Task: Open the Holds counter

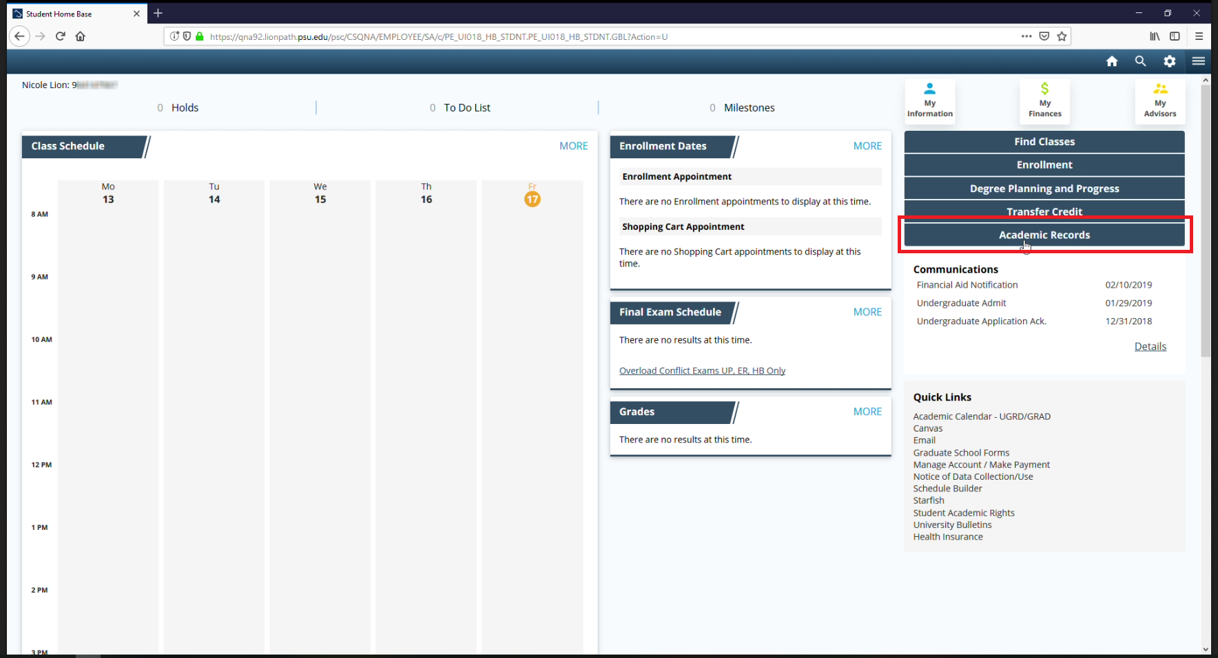Action: (178, 108)
